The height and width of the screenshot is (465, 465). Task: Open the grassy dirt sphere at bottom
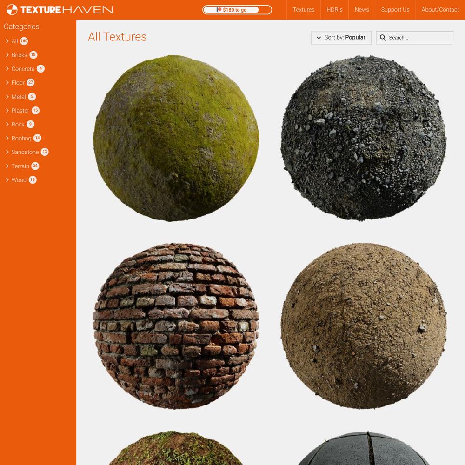pyautogui.click(x=176, y=448)
